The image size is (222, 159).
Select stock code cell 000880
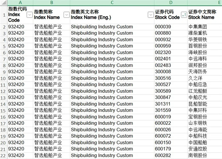pos(171,33)
